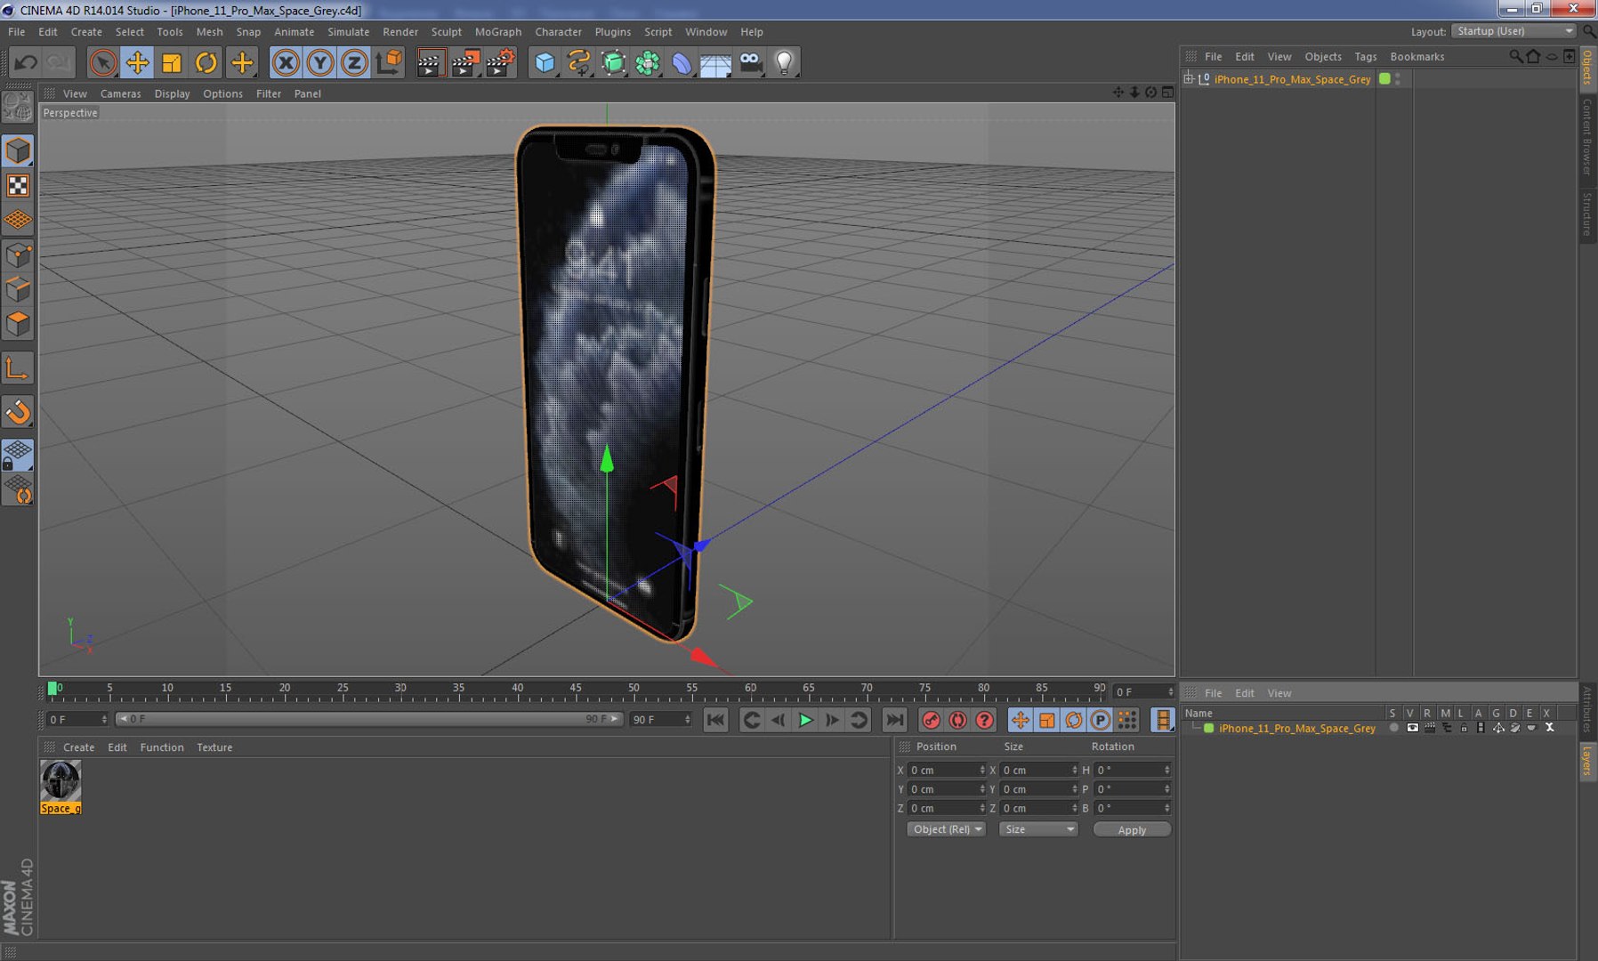Toggle Position keyframe recording icon
Viewport: 1598px width, 961px height.
coord(1020,720)
